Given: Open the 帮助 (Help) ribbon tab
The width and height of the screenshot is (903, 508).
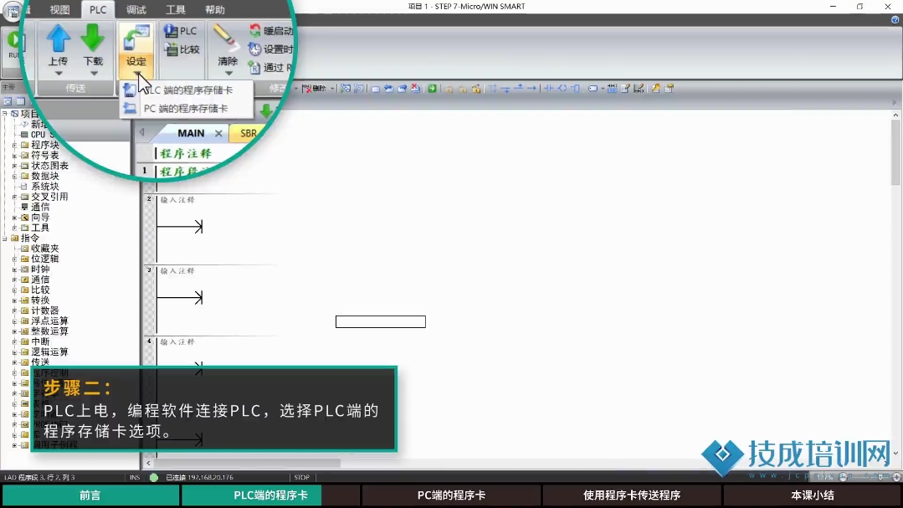Looking at the screenshot, I should 215,10.
